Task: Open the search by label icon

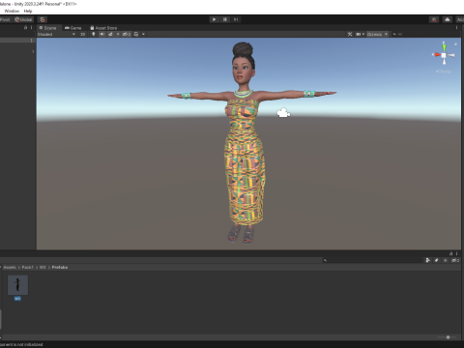Action: [x=436, y=260]
